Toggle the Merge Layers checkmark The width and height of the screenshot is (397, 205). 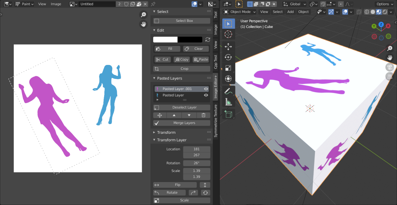point(157,123)
